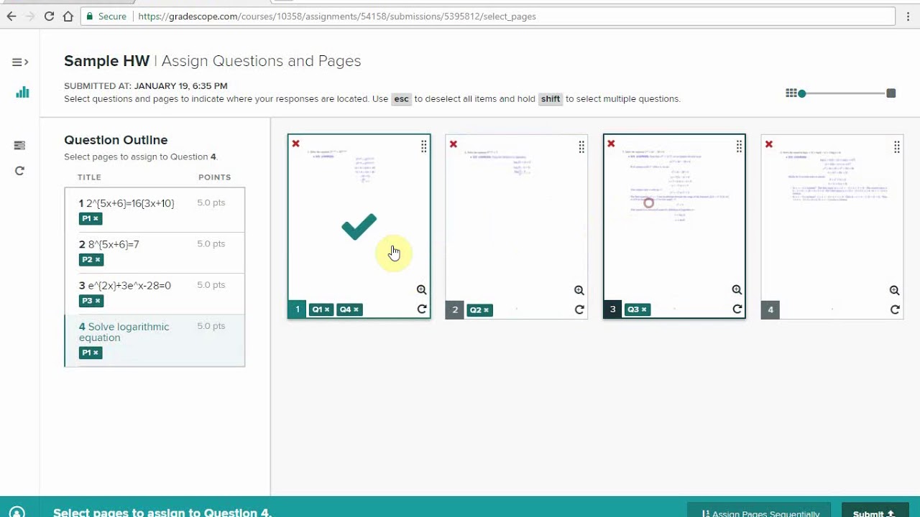
Task: Remove Q2 tag from page 2
Action: pyautogui.click(x=486, y=310)
